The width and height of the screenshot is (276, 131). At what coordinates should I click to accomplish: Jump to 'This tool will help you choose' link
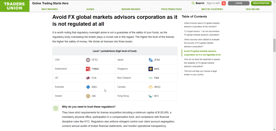tap(200, 73)
